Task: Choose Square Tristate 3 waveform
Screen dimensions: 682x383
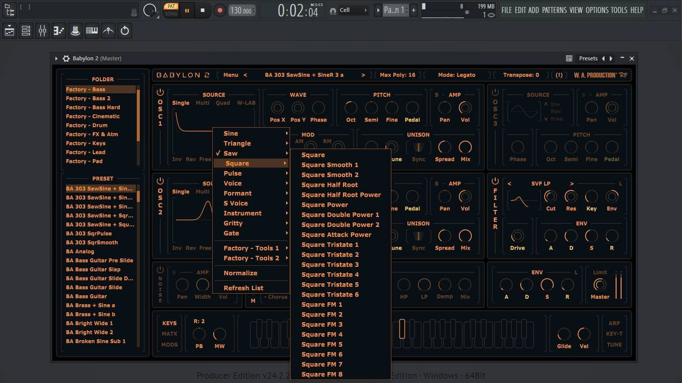Action: 341,264
